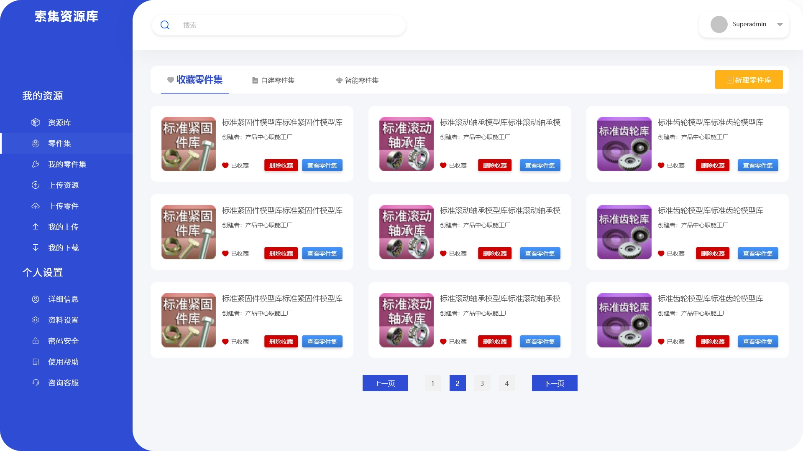
Task: Click the 上传零件 cloud upload icon
Action: [36, 206]
